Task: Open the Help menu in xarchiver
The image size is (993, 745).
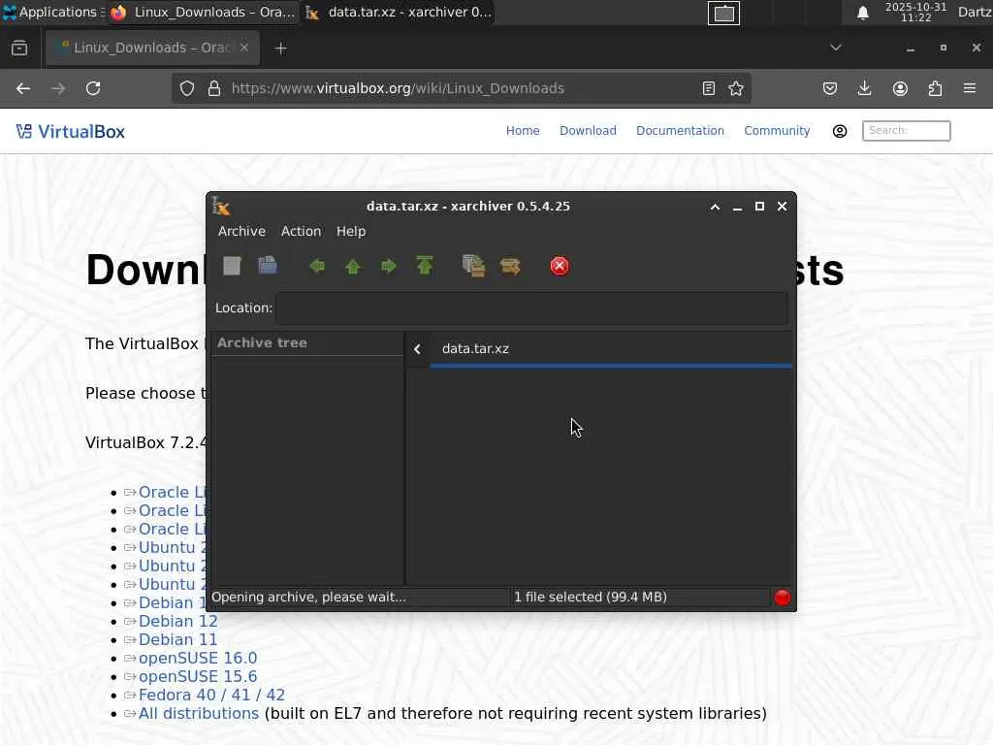Action: [x=351, y=231]
